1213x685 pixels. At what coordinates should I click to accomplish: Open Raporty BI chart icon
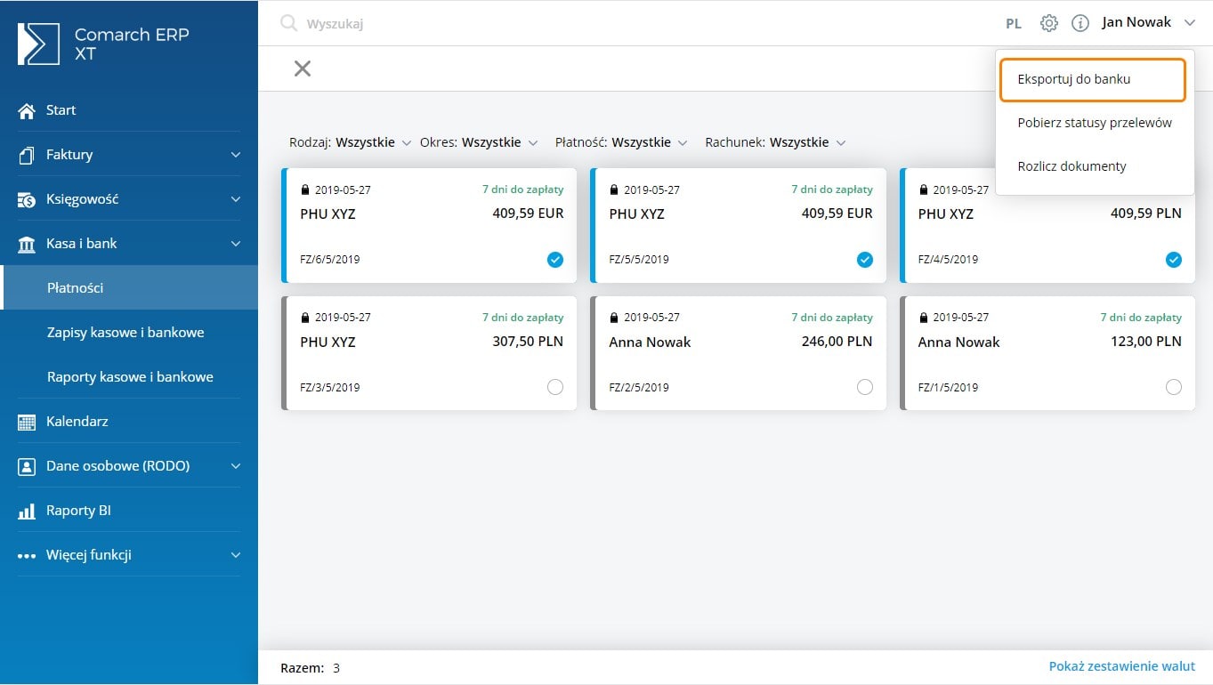click(27, 511)
